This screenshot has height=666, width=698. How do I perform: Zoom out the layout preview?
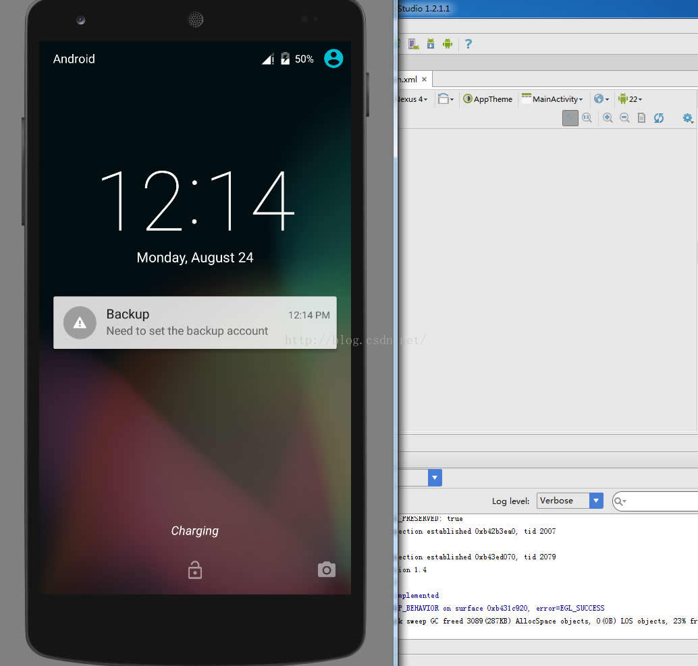coord(624,118)
